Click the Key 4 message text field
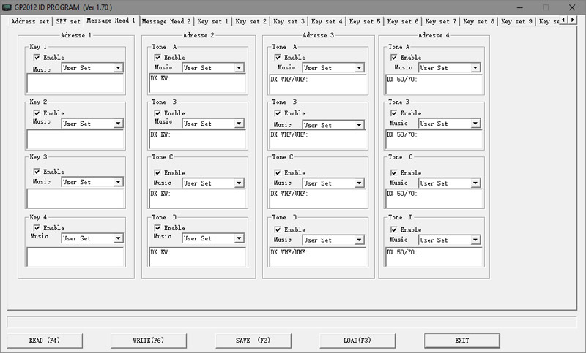This screenshot has width=586, height=353. click(75, 256)
